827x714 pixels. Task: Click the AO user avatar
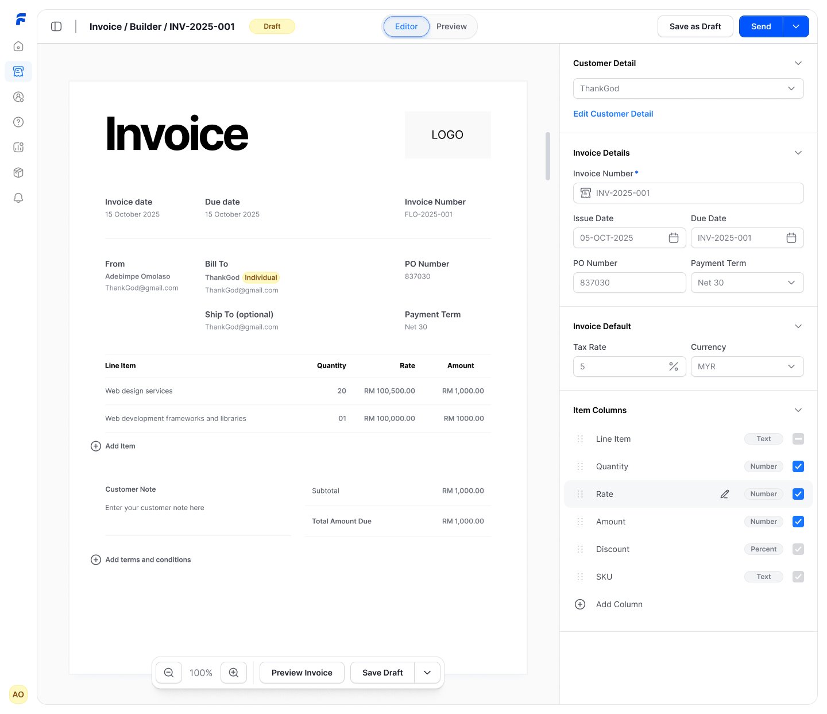[x=18, y=694]
